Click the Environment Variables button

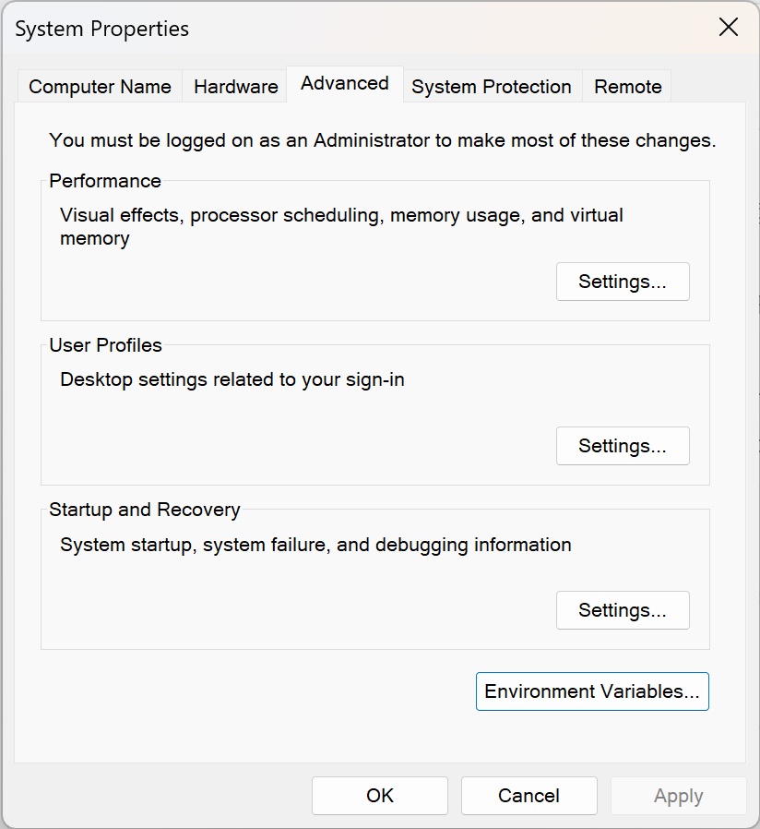pyautogui.click(x=592, y=692)
